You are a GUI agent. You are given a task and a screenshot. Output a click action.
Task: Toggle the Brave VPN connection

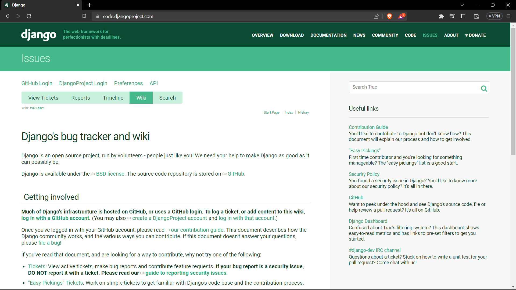click(494, 16)
